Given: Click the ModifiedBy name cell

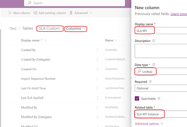Looking at the screenshot, I should point(112,107).
